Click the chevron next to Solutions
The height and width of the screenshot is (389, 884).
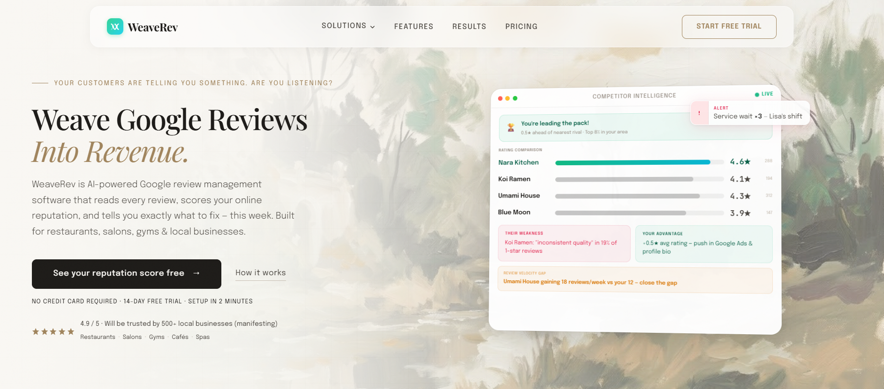(372, 27)
